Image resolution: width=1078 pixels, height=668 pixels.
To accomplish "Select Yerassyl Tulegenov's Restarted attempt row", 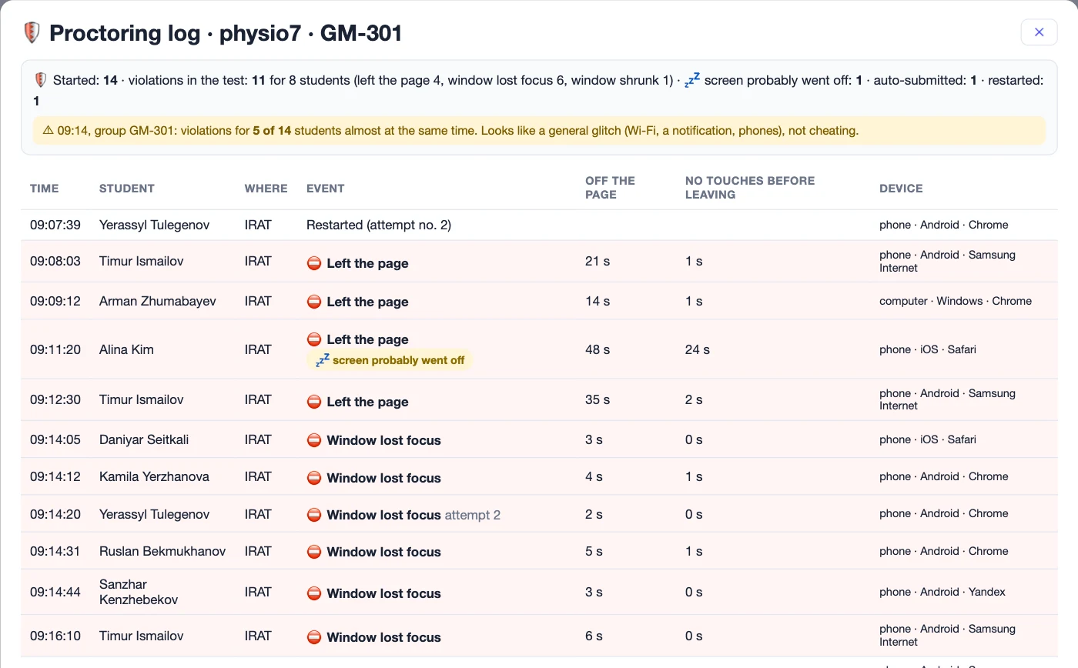I will [539, 225].
